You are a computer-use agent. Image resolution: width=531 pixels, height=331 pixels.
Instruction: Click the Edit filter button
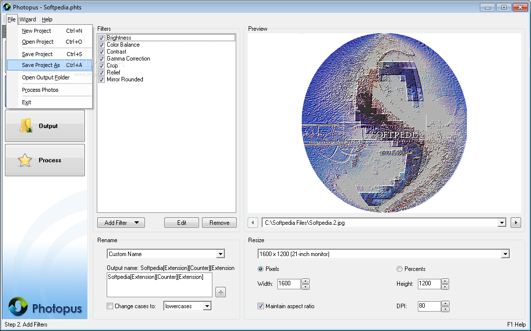pyautogui.click(x=182, y=223)
